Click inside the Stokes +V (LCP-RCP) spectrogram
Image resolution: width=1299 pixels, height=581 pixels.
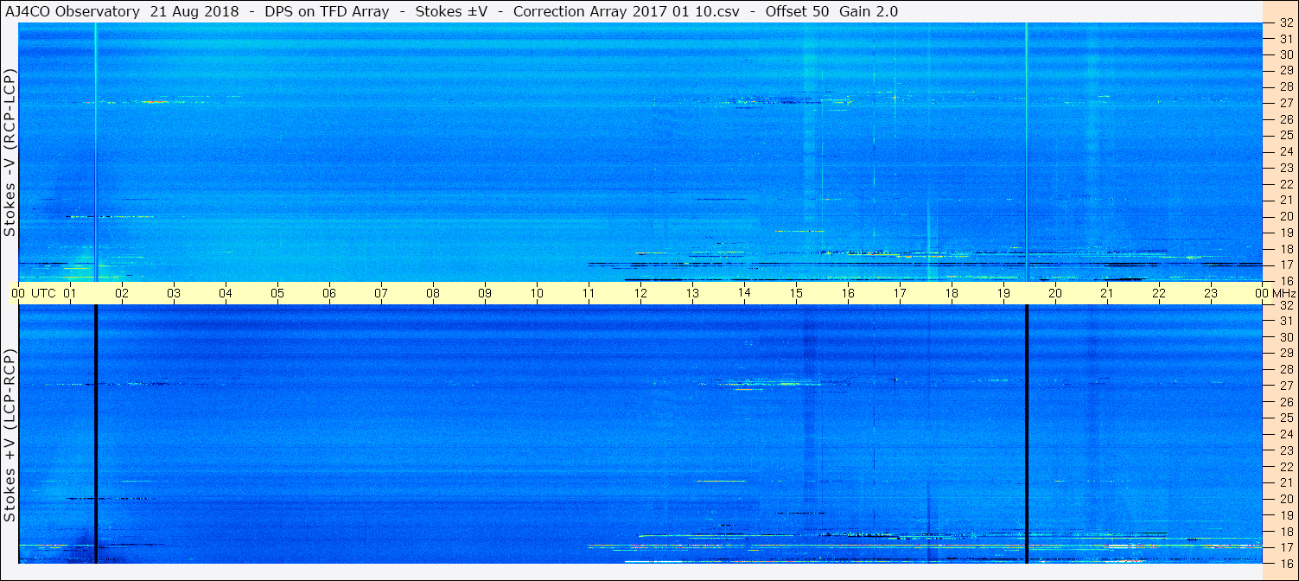[640, 434]
